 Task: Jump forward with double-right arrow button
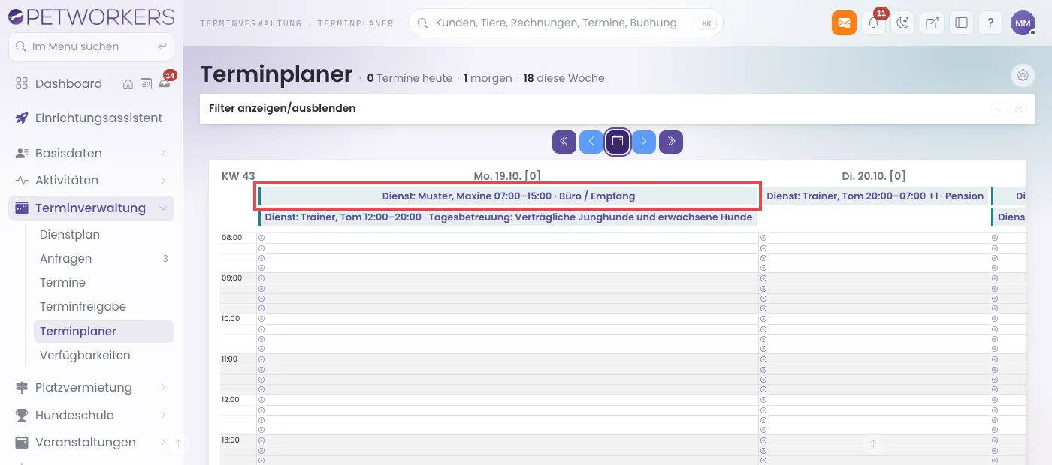pyautogui.click(x=671, y=142)
